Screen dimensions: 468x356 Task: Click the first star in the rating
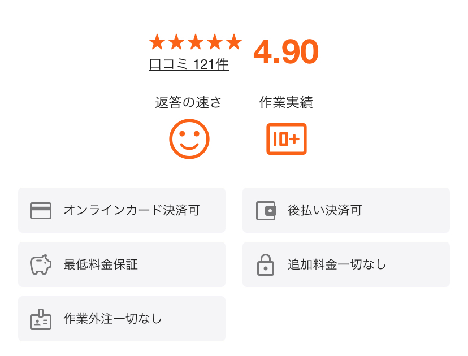[x=157, y=42]
